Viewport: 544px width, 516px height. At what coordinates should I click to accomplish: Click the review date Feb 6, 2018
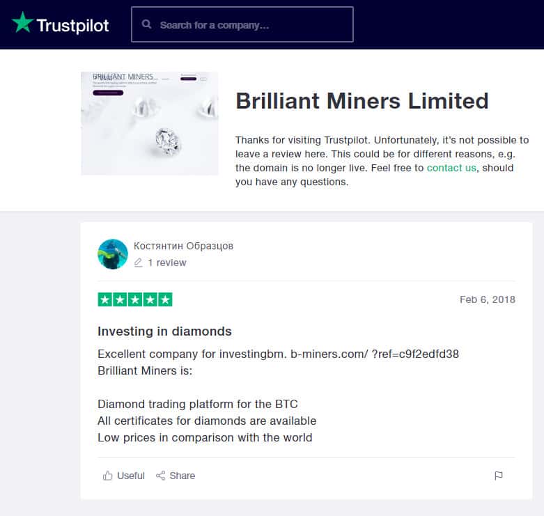487,300
